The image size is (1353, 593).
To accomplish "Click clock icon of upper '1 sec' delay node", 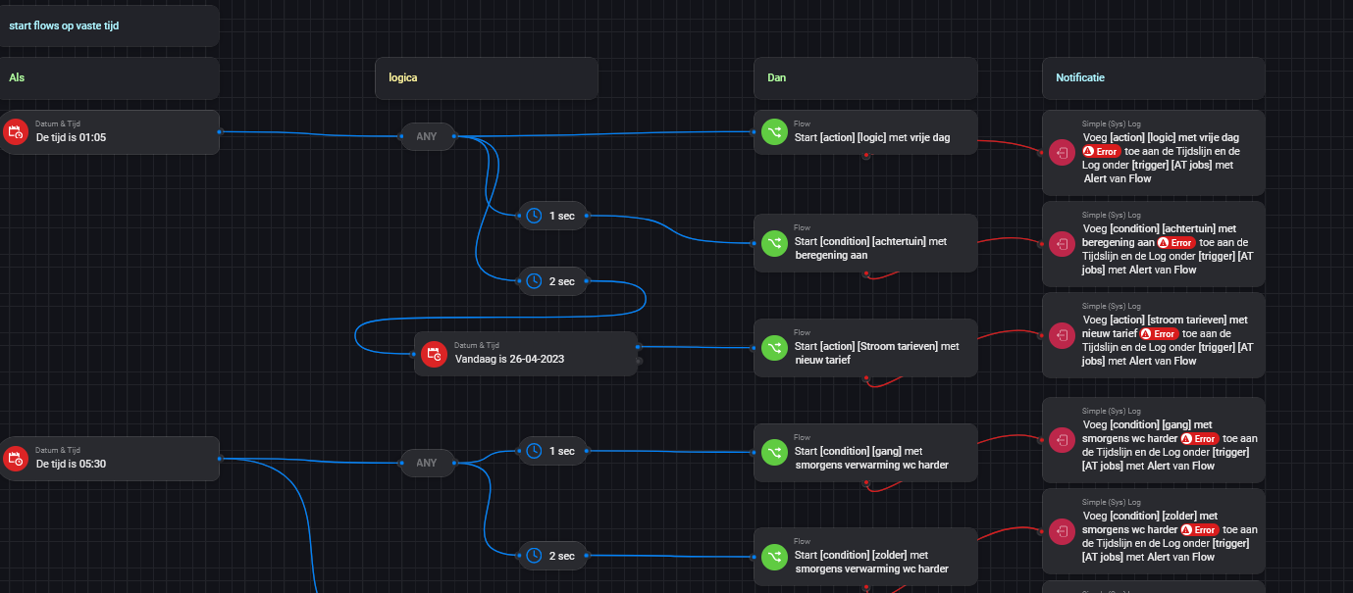I will (x=534, y=216).
